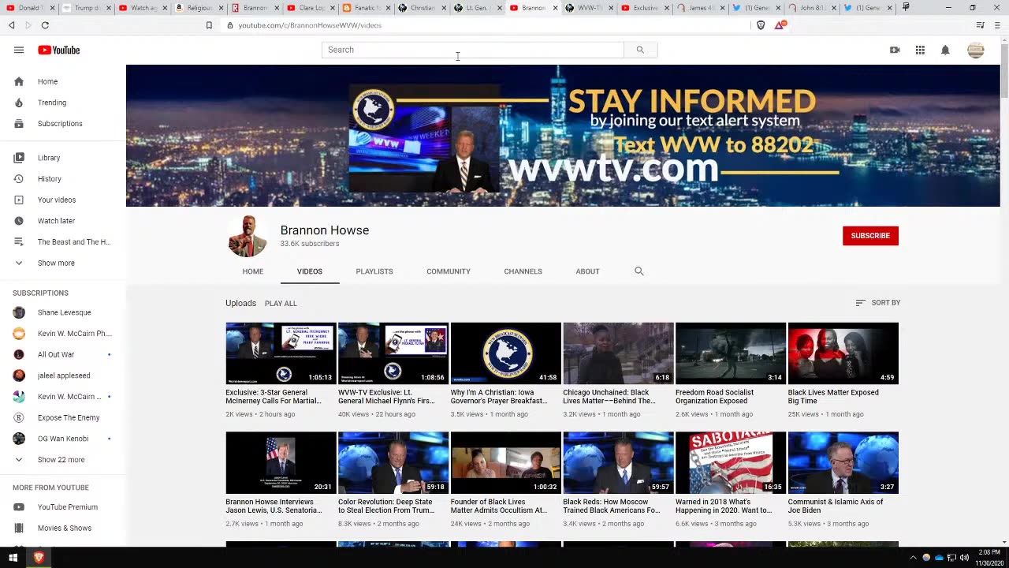Click the YouTube logo
Screen dimensions: 1009x568
coord(58,50)
